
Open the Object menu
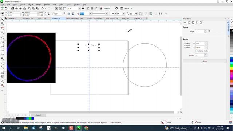pos(31,5)
